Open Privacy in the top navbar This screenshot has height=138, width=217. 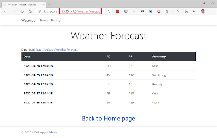(x=56, y=20)
